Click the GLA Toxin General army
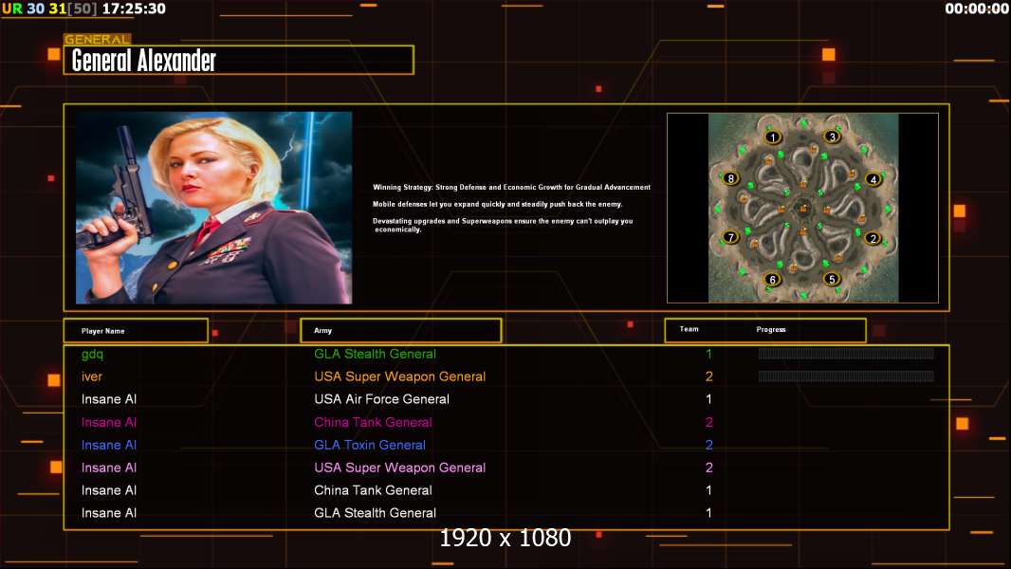1011x569 pixels. click(x=370, y=445)
